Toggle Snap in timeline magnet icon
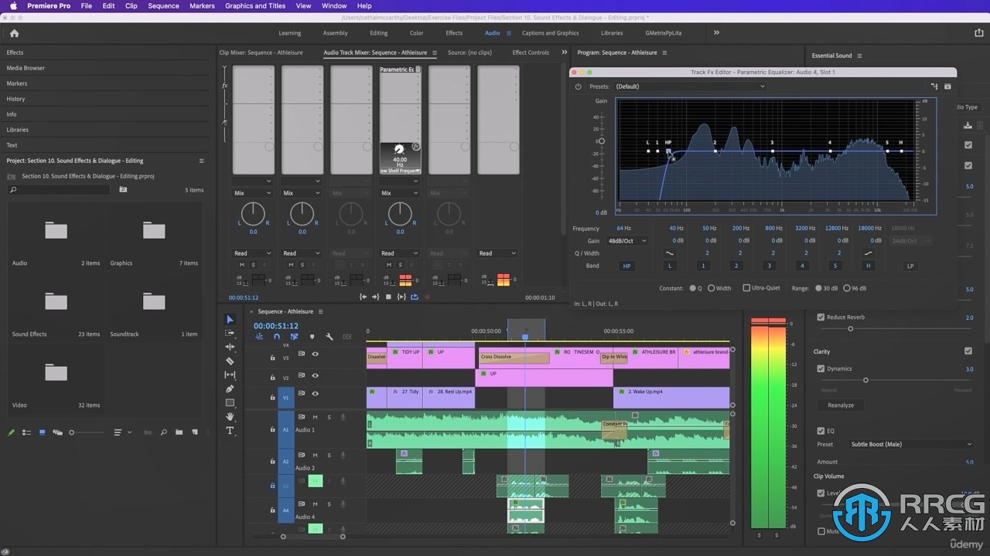Screen dimensions: 990x556 pyautogui.click(x=277, y=337)
